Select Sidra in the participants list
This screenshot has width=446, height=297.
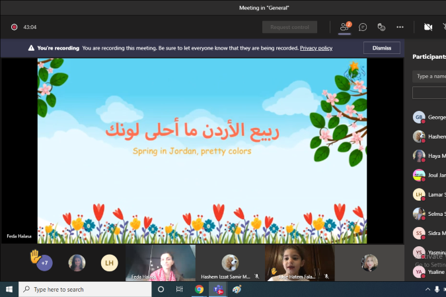(x=428, y=233)
